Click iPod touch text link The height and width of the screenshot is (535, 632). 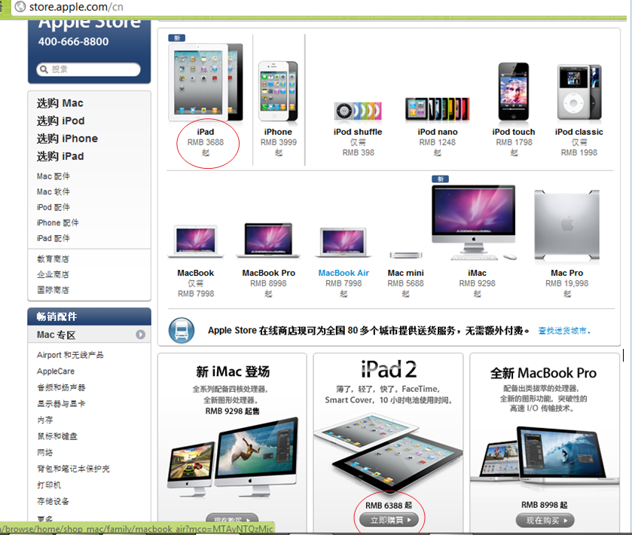[x=514, y=132]
